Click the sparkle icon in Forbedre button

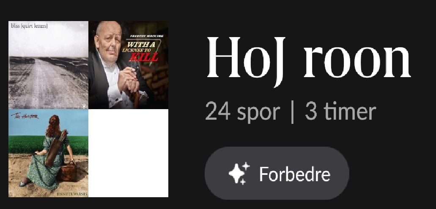239,174
